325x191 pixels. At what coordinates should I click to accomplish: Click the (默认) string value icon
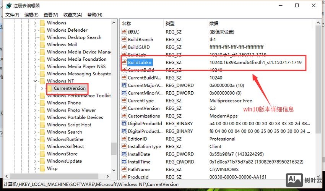pyautogui.click(x=124, y=31)
